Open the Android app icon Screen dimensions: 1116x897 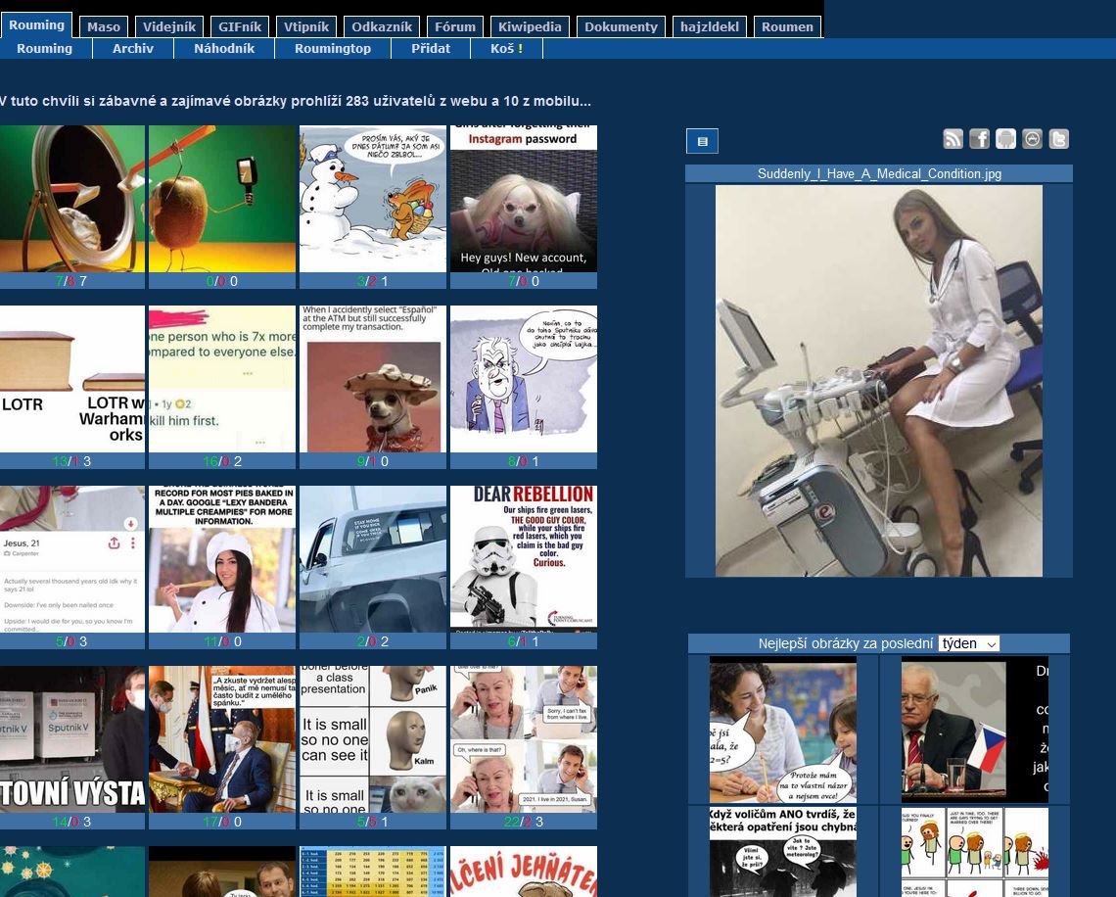pos(1005,139)
